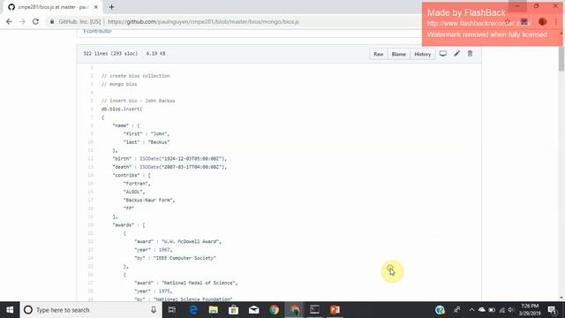This screenshot has width=565, height=318.
Task: Open the volume speaker icon
Action: pyautogui.click(x=511, y=310)
